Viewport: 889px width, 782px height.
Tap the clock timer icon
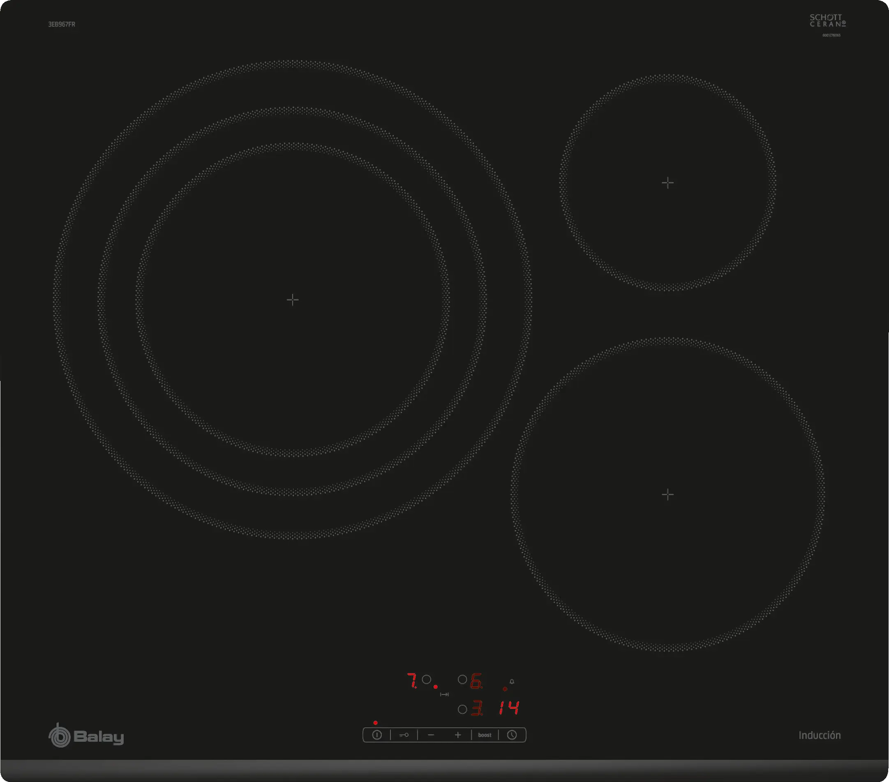(x=512, y=735)
